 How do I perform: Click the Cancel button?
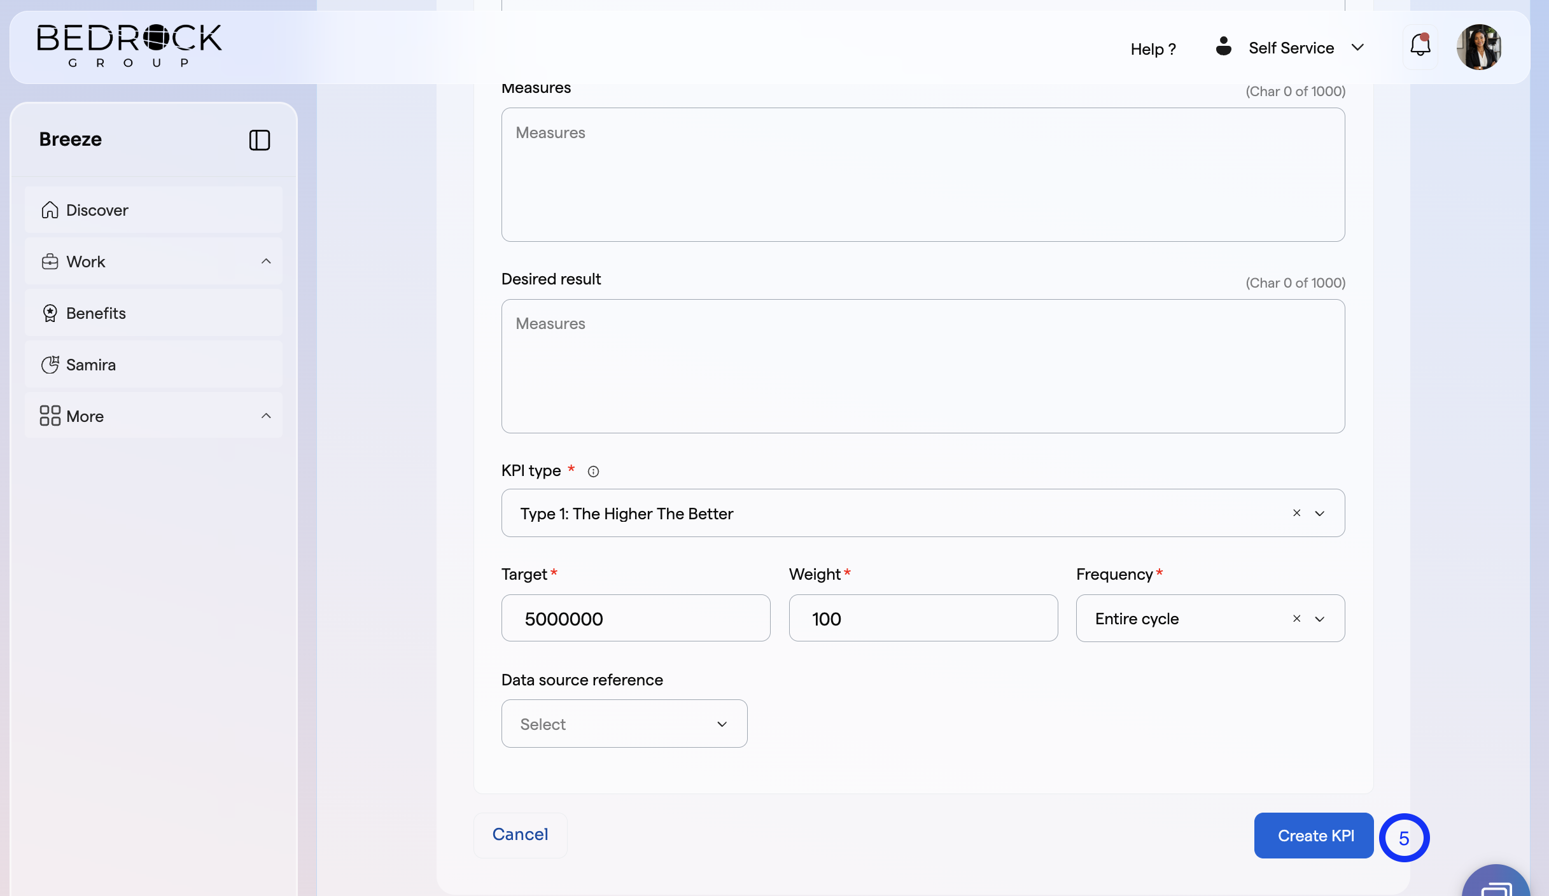pyautogui.click(x=520, y=835)
